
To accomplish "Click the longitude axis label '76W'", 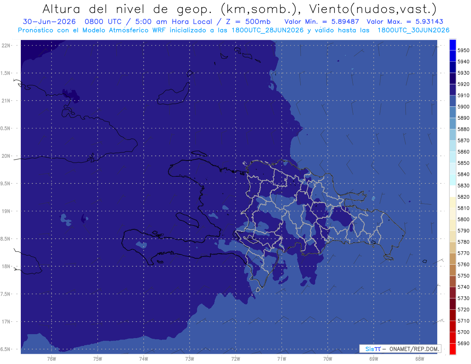I will click(51, 358).
